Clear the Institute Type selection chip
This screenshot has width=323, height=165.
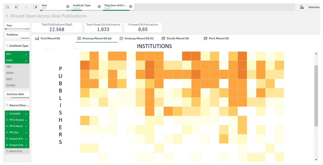(99, 7)
